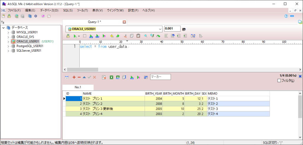Open the データベース(D) menu

point(49,10)
